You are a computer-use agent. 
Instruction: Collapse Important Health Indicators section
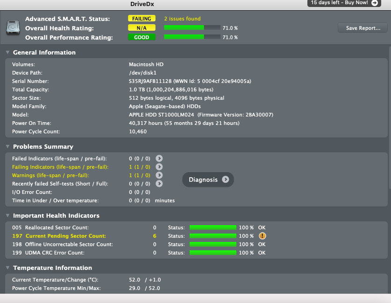point(8,215)
